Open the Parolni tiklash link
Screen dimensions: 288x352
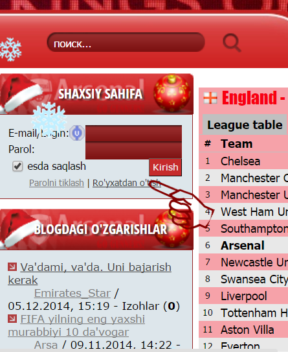56,183
